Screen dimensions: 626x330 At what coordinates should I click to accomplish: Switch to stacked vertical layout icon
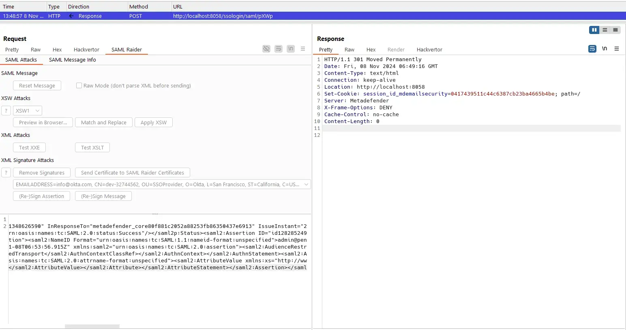tap(605, 30)
